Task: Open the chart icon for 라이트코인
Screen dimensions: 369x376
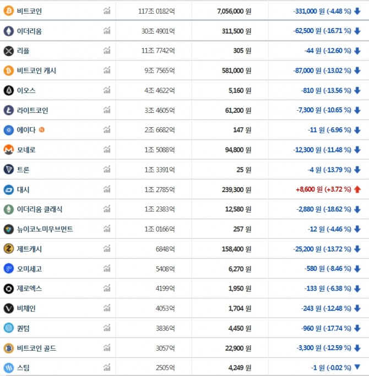Action: 106,110
